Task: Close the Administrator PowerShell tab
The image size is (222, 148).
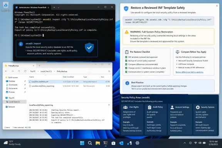Action: (x=48, y=7)
